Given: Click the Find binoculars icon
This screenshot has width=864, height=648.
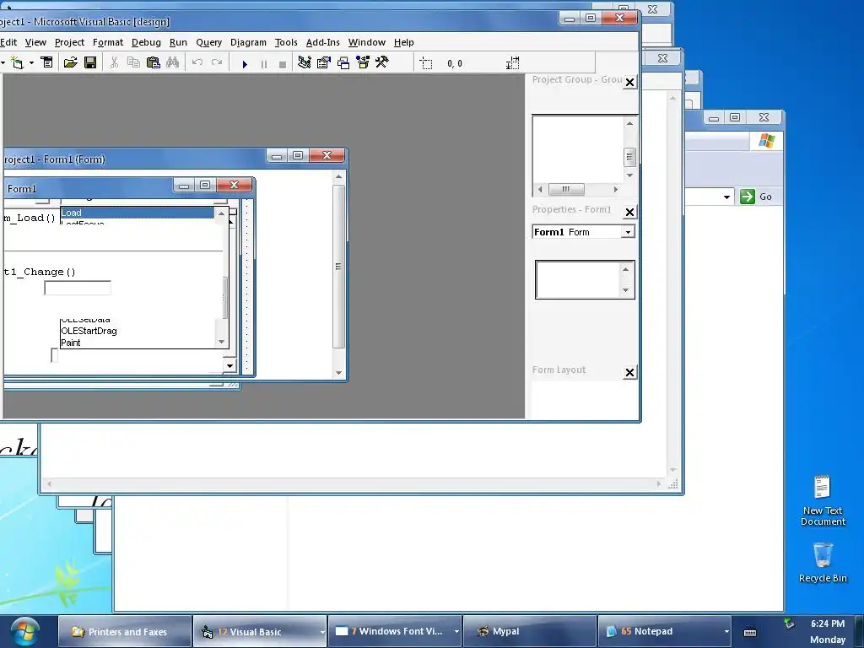Looking at the screenshot, I should coord(172,62).
